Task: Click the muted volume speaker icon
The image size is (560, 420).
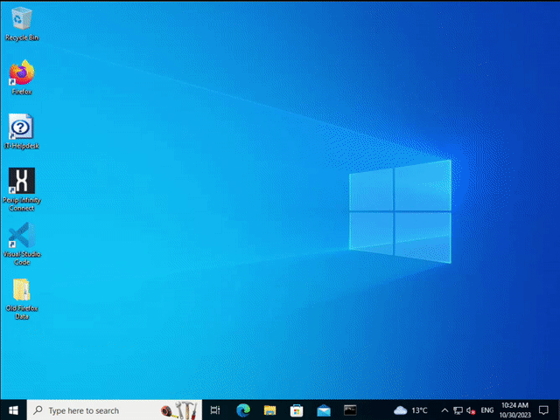Action: coord(471,410)
